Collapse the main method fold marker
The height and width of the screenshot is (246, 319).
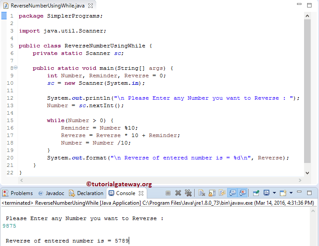point(16,67)
